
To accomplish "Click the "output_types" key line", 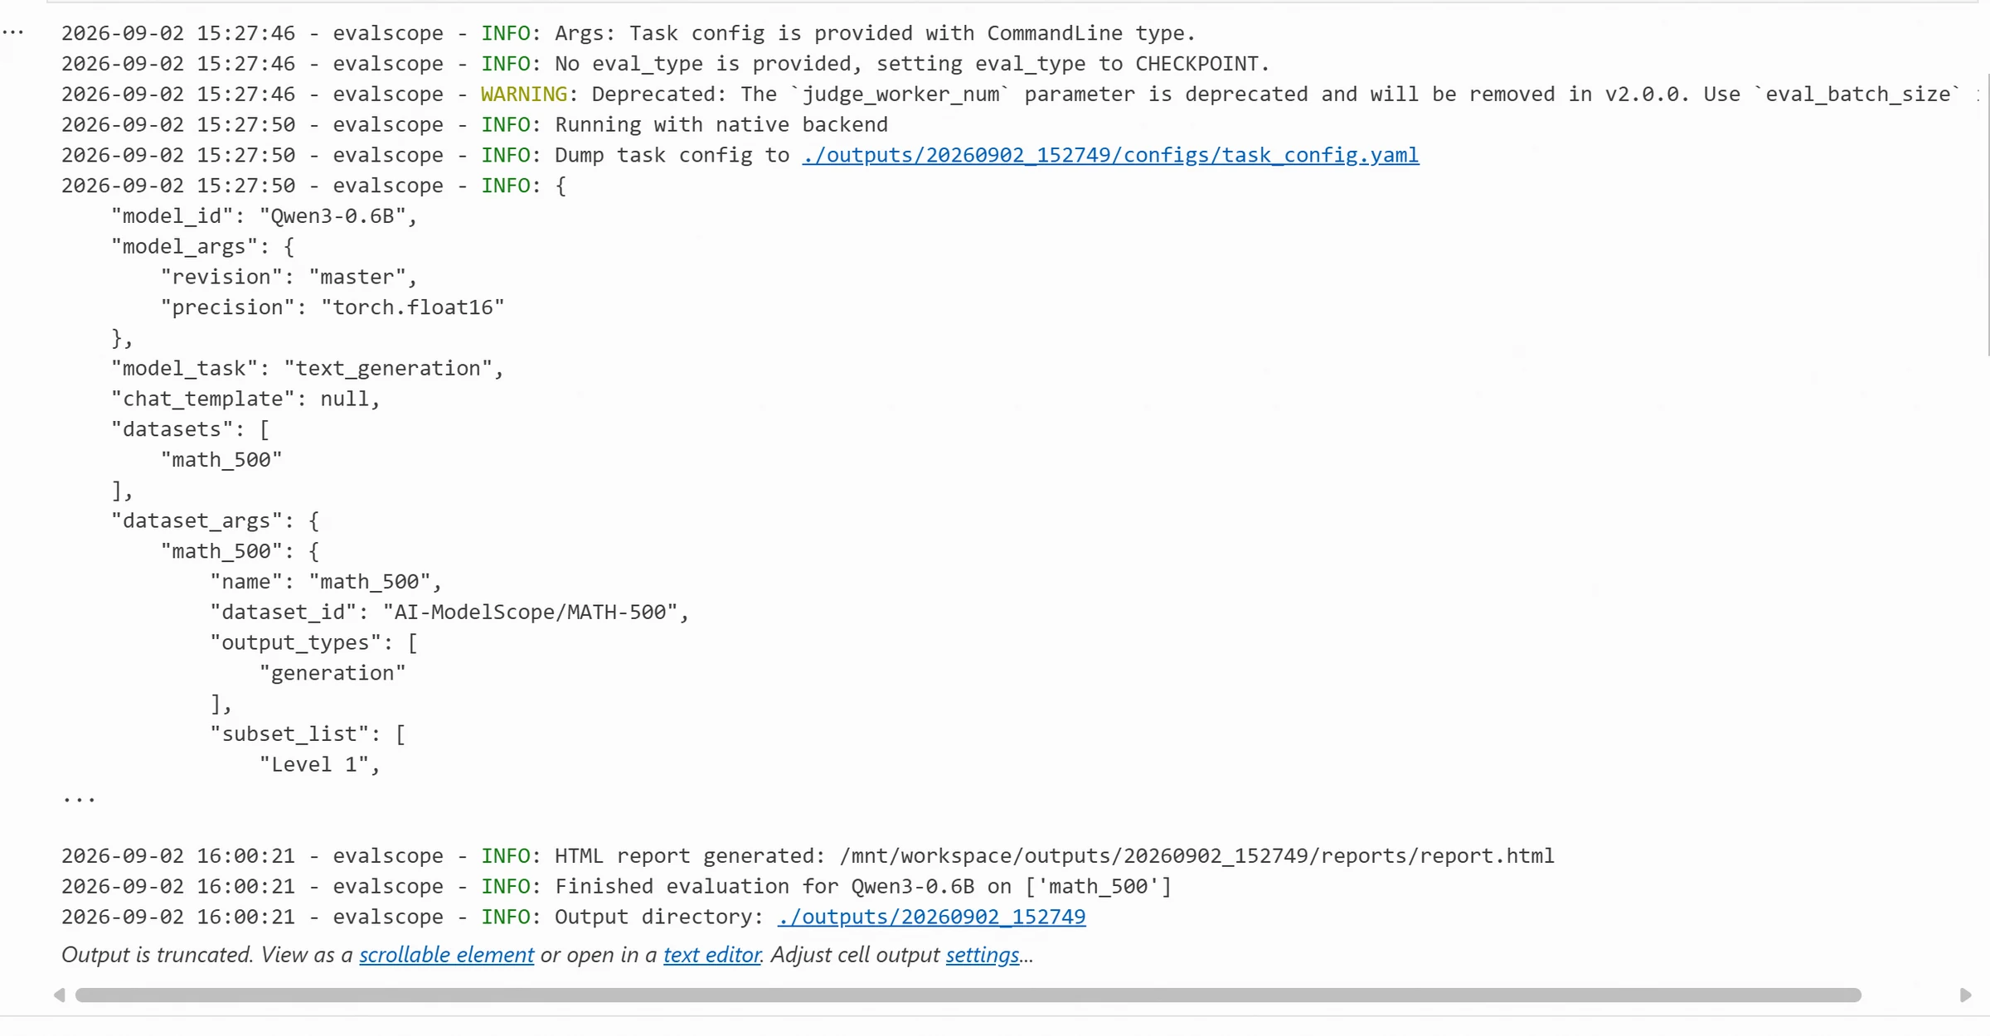I will point(313,642).
